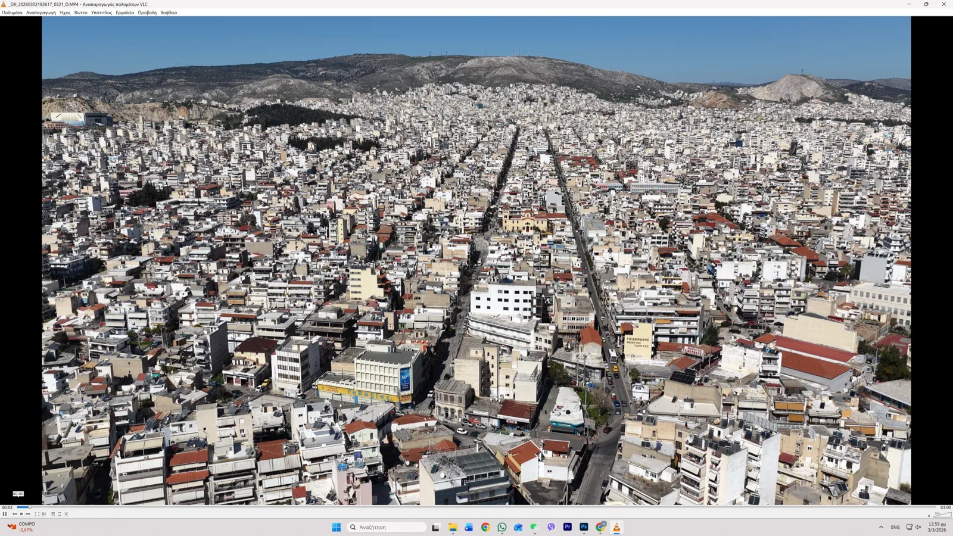Toggle random shuffle playback
This screenshot has width=953, height=536.
pyautogui.click(x=66, y=514)
